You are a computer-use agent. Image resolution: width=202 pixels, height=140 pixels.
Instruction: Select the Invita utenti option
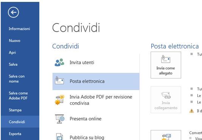96,63
